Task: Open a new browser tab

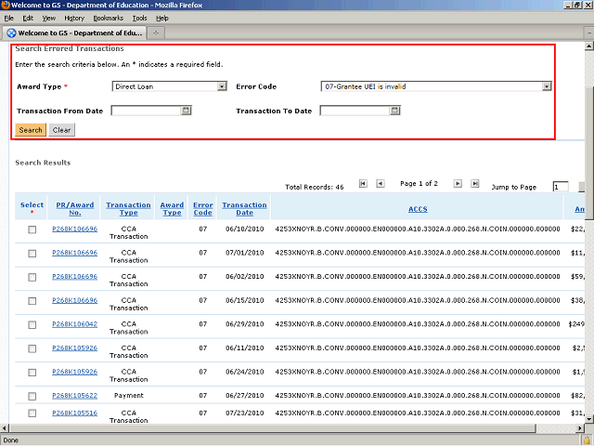Action: [x=155, y=33]
